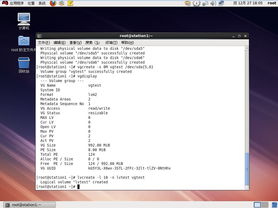
Task: Open the software update tray icon
Action: click(x=188, y=3)
